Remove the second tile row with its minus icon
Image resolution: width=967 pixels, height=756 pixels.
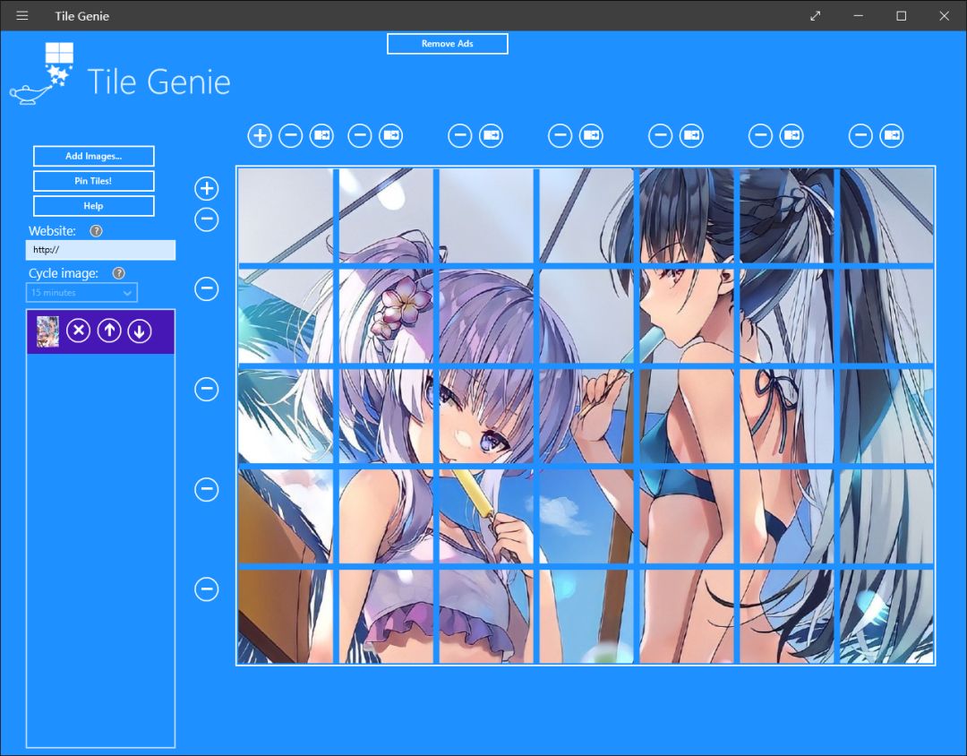tap(207, 288)
